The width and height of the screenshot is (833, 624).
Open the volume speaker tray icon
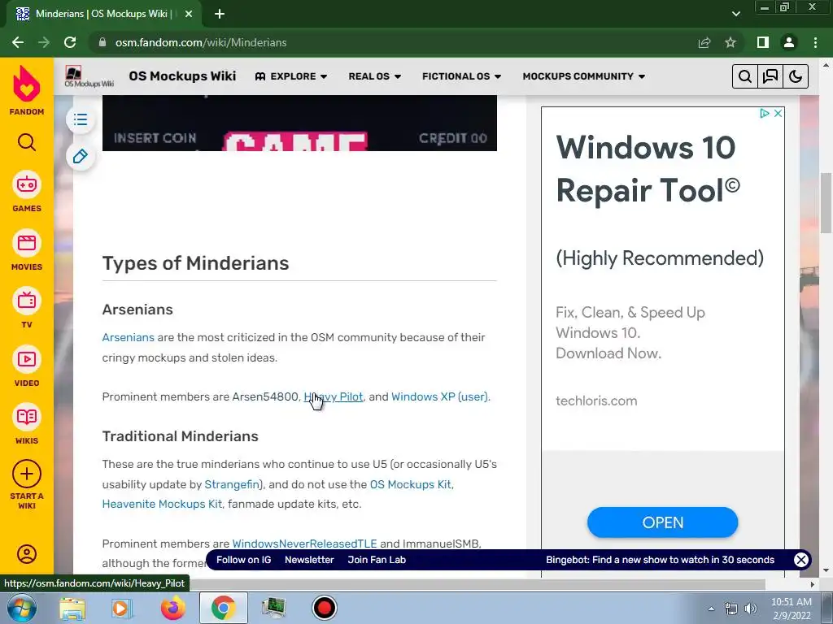[751, 609]
